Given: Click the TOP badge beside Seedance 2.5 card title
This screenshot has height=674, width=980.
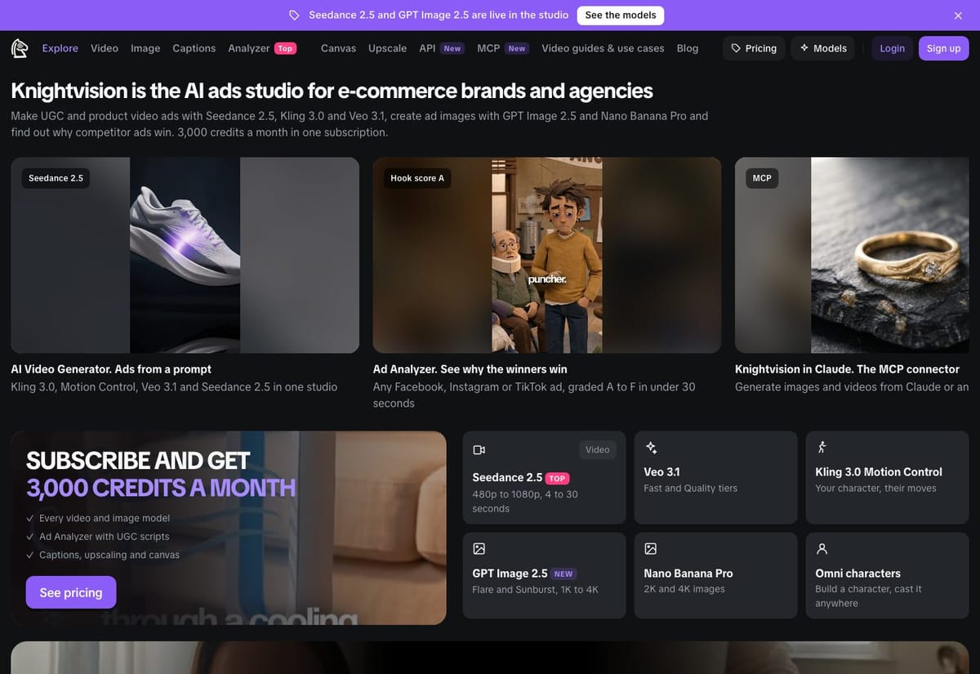Looking at the screenshot, I should point(557,479).
